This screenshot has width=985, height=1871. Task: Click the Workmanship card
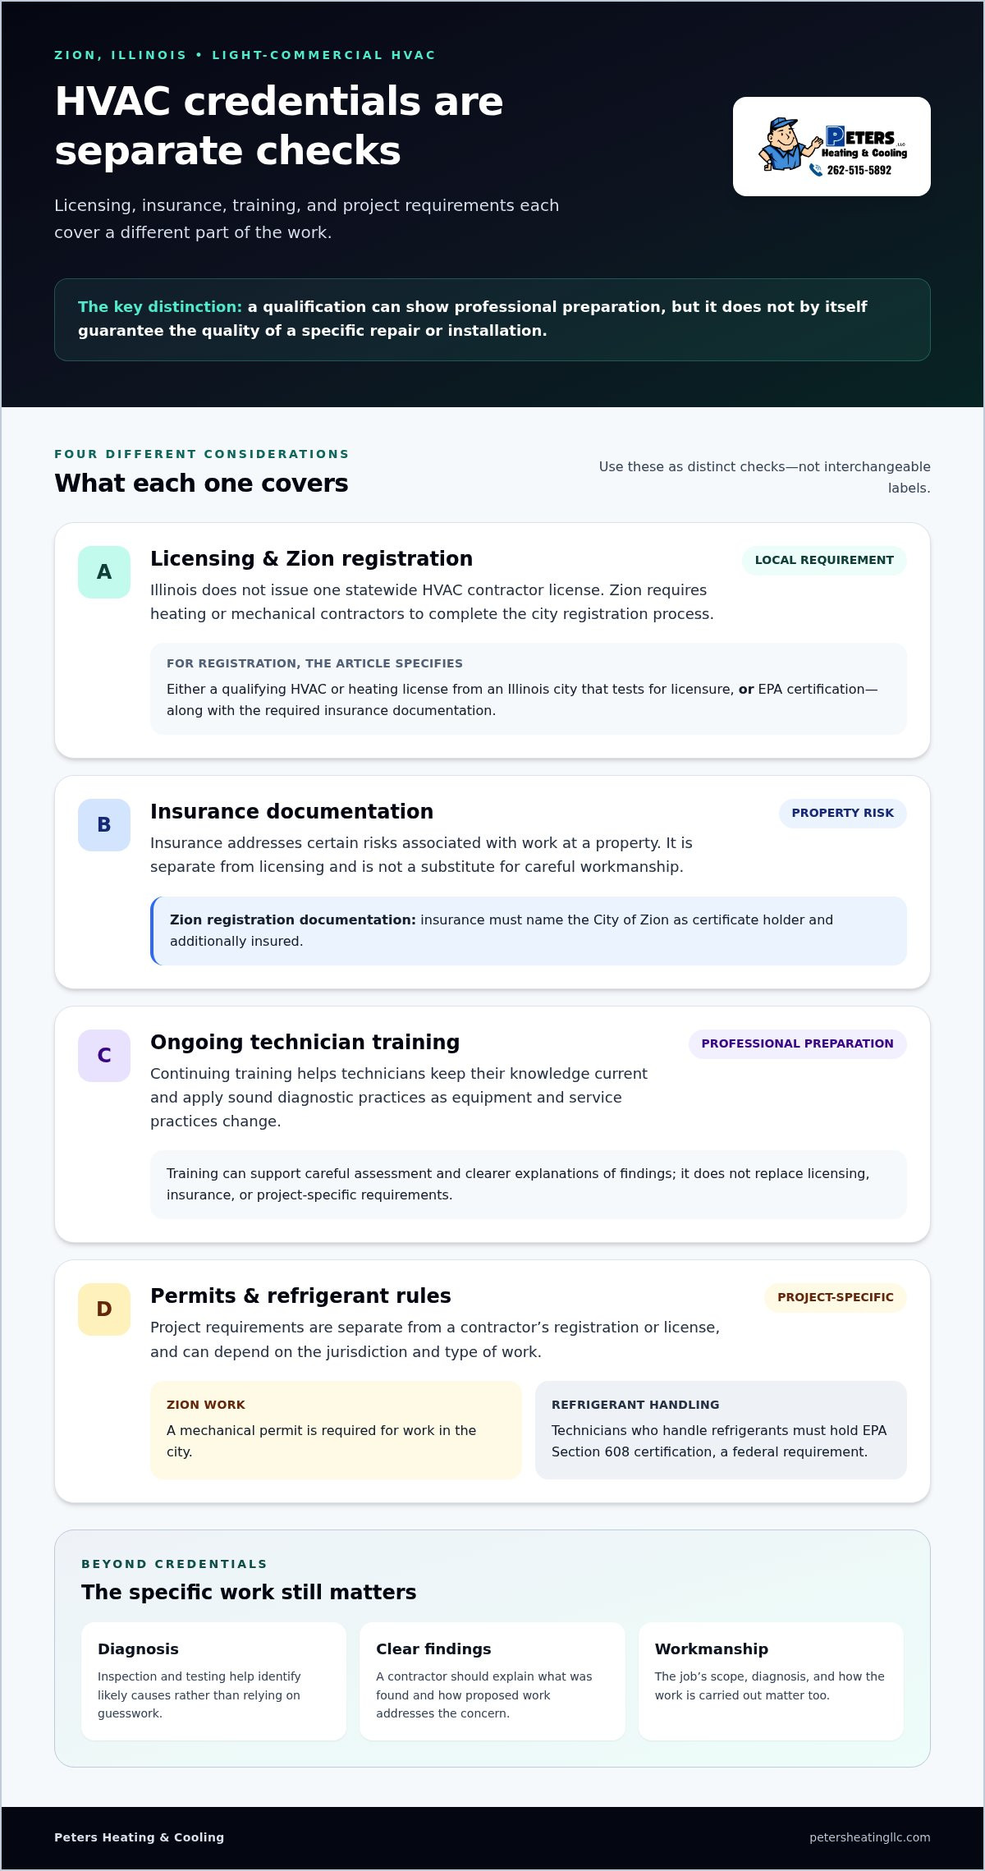coord(771,1681)
